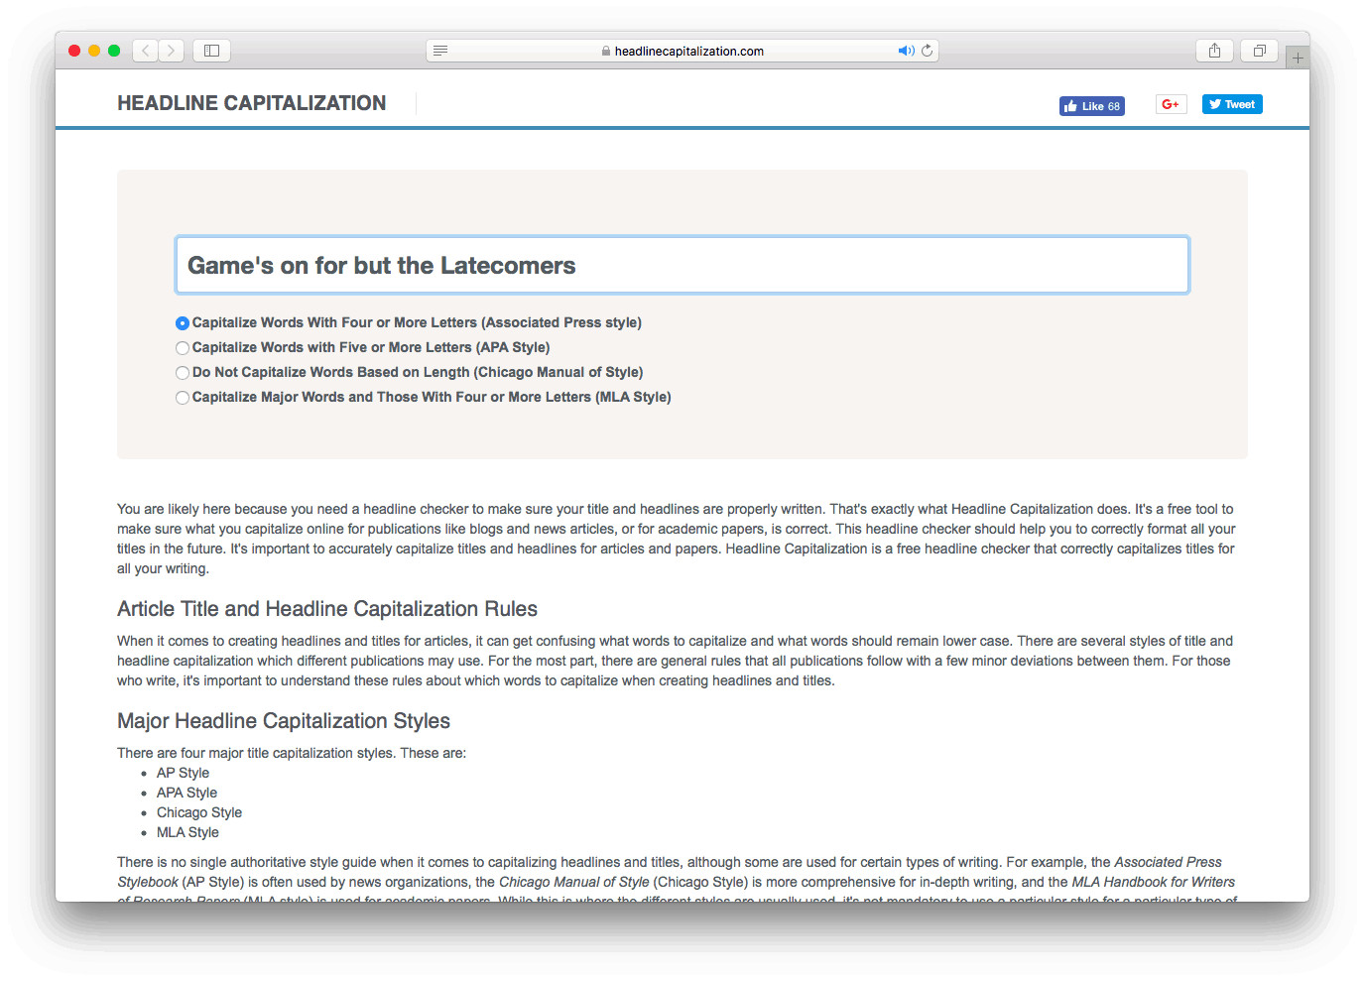This screenshot has width=1365, height=981.
Task: Click the Tweet button
Action: coord(1232,104)
